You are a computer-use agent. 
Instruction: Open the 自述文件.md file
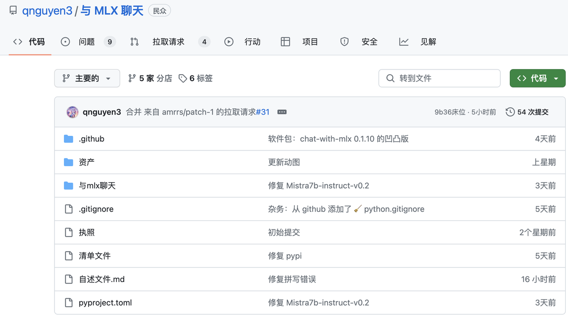pos(102,279)
